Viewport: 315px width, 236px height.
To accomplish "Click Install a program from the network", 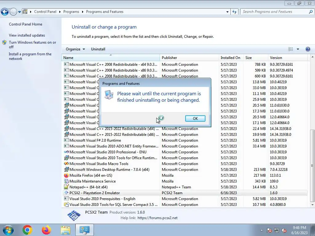I will click(x=30, y=56).
